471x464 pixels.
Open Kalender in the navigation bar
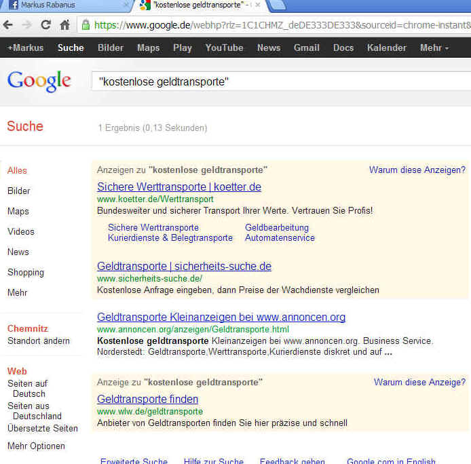387,47
